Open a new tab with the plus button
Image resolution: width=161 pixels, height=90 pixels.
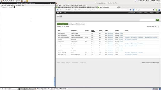point(120,7)
